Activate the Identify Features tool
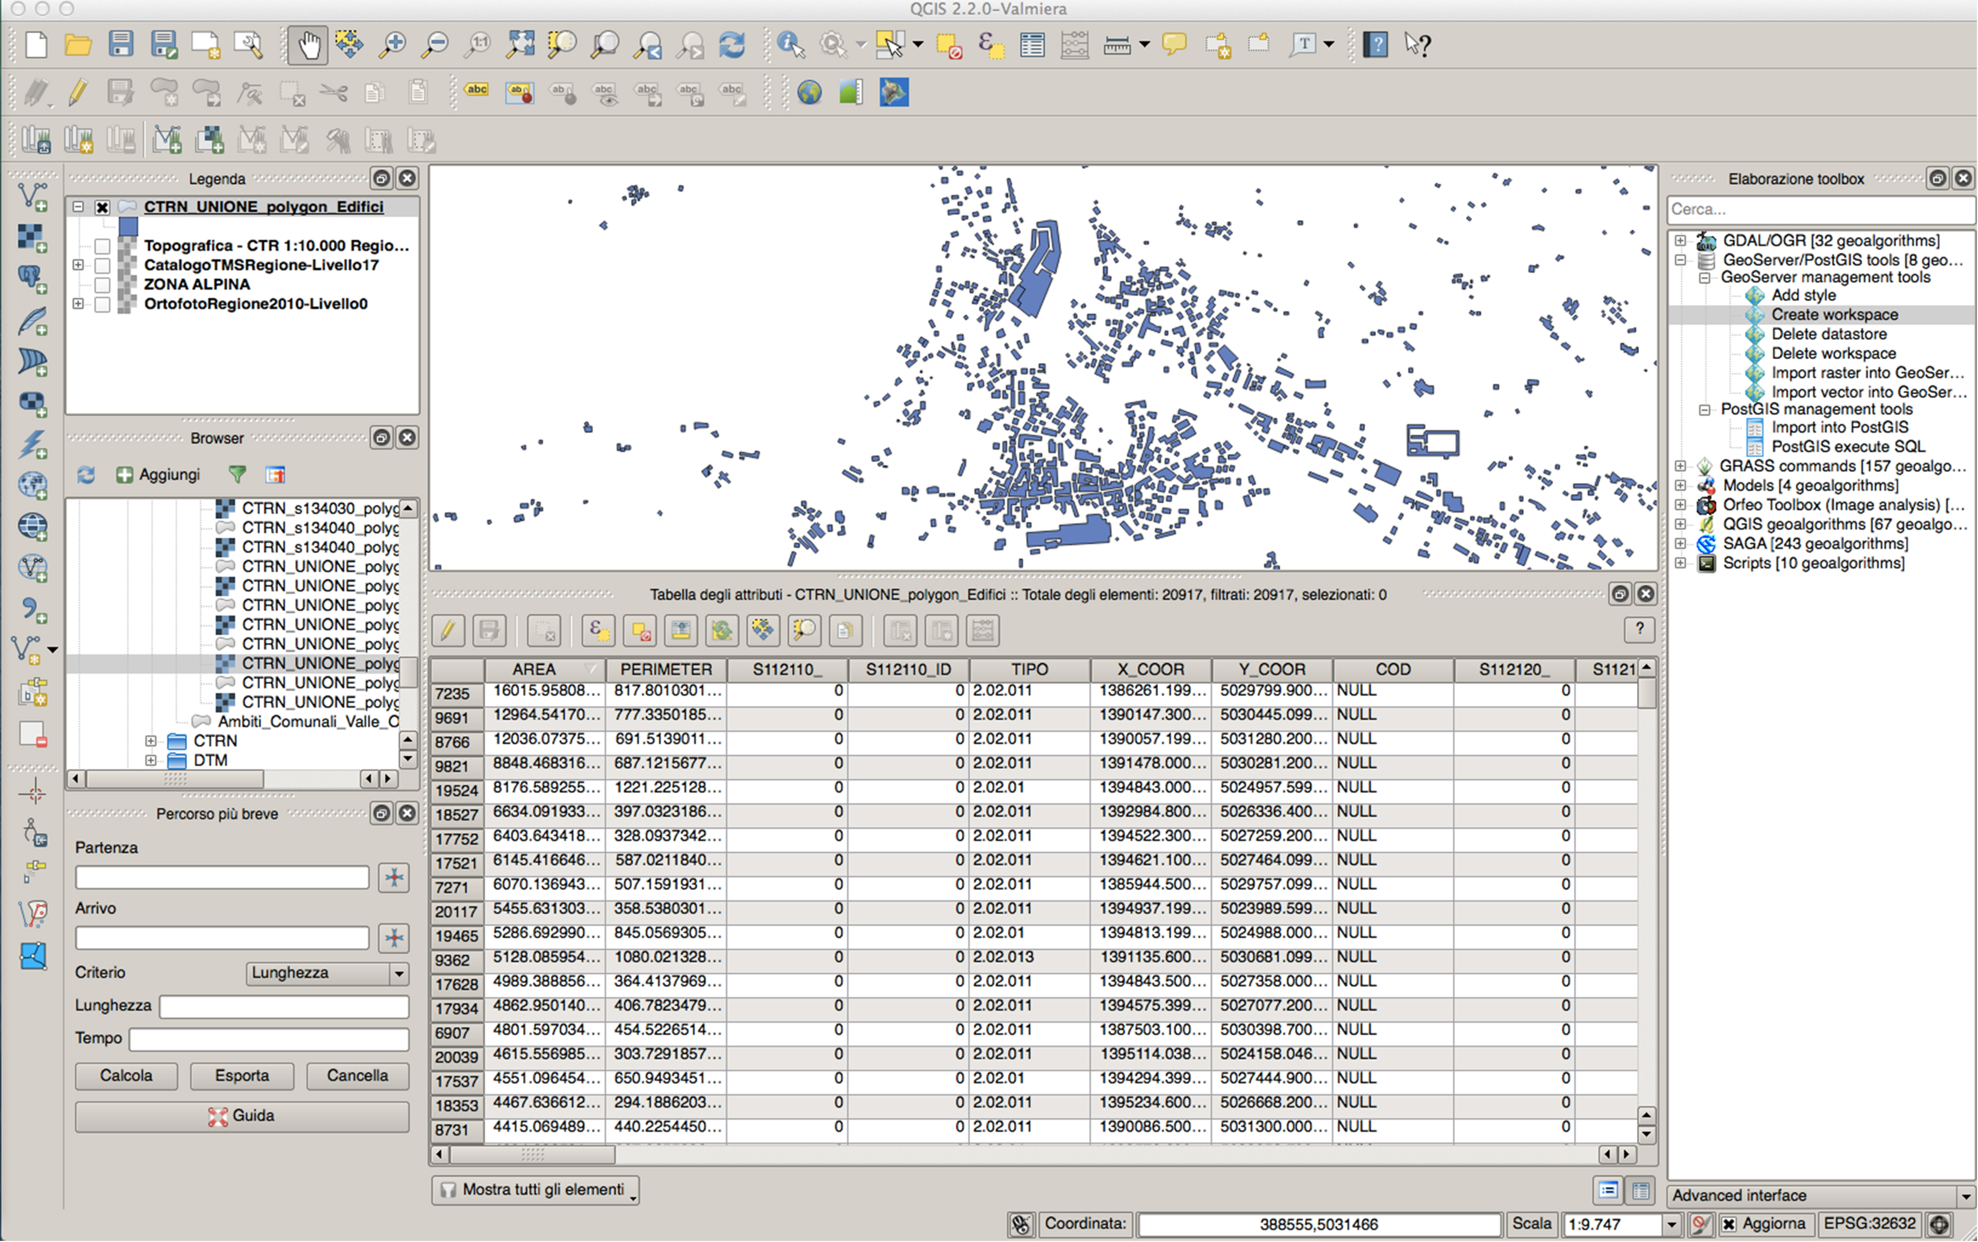1978x1242 pixels. (790, 45)
